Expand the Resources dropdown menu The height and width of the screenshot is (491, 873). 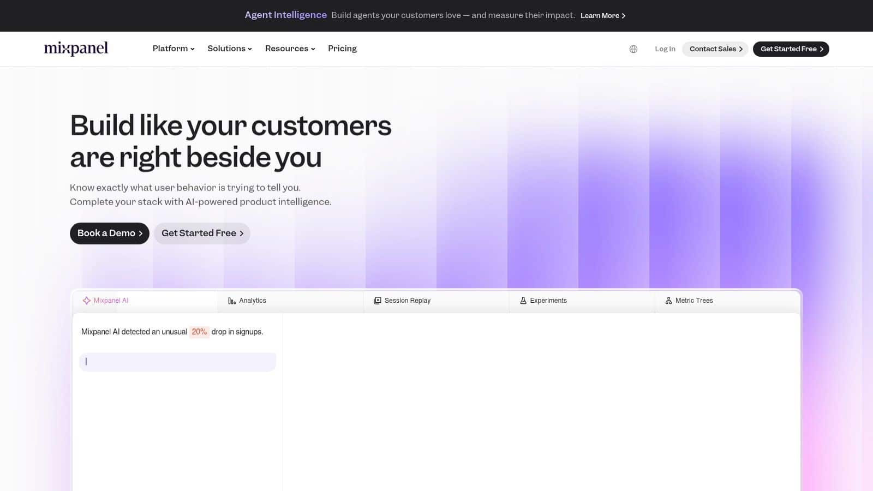tap(290, 49)
